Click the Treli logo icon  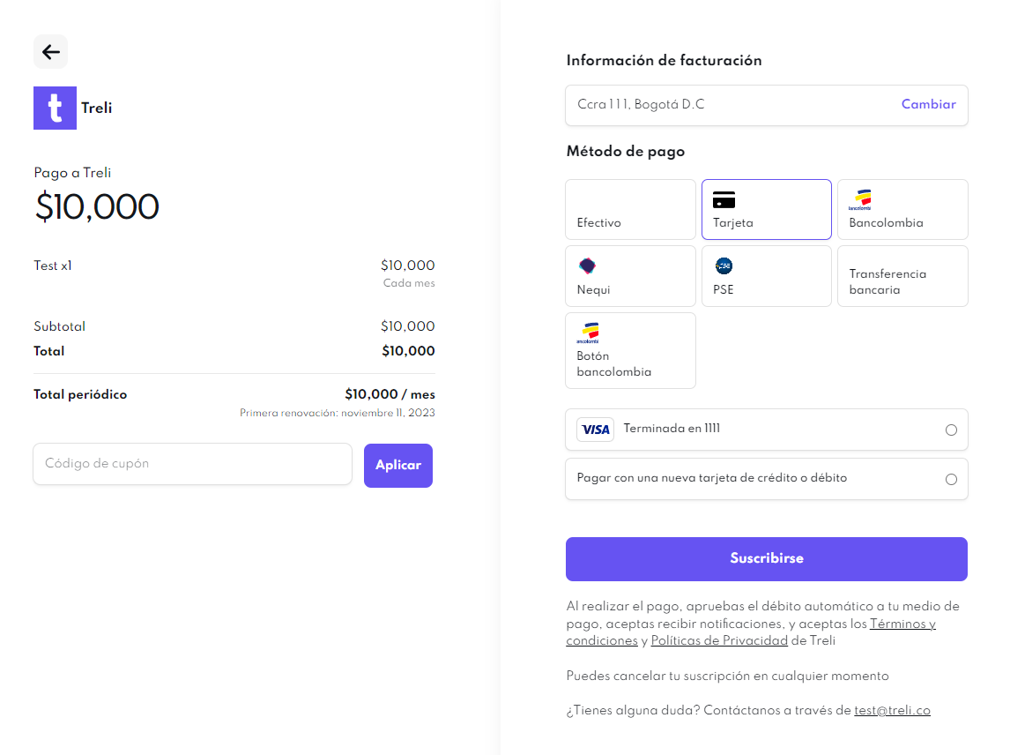point(55,108)
